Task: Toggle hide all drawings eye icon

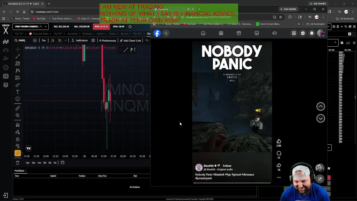Action: click(18, 146)
